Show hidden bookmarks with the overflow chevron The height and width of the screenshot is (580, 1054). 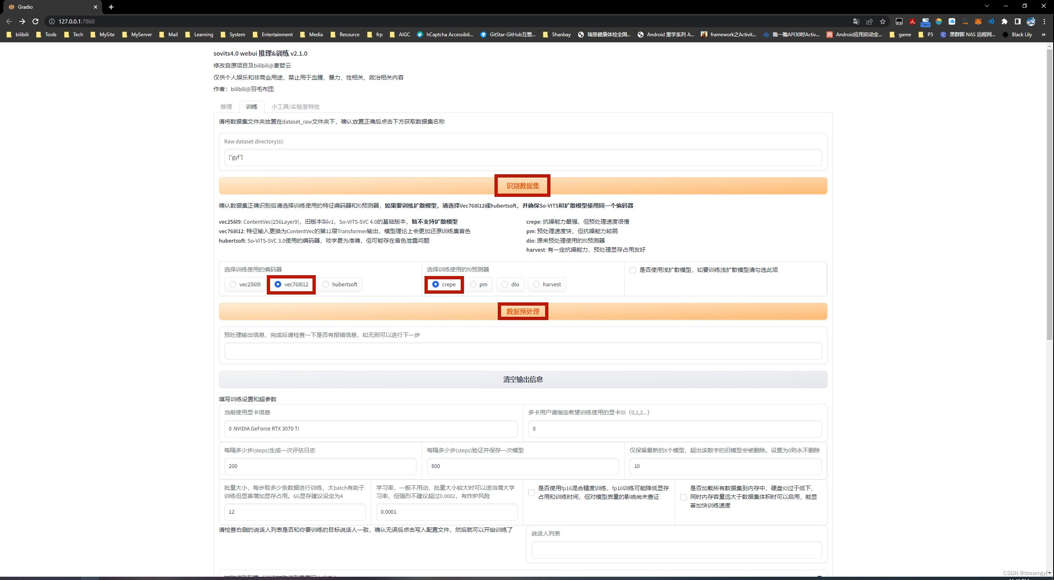pos(1043,35)
